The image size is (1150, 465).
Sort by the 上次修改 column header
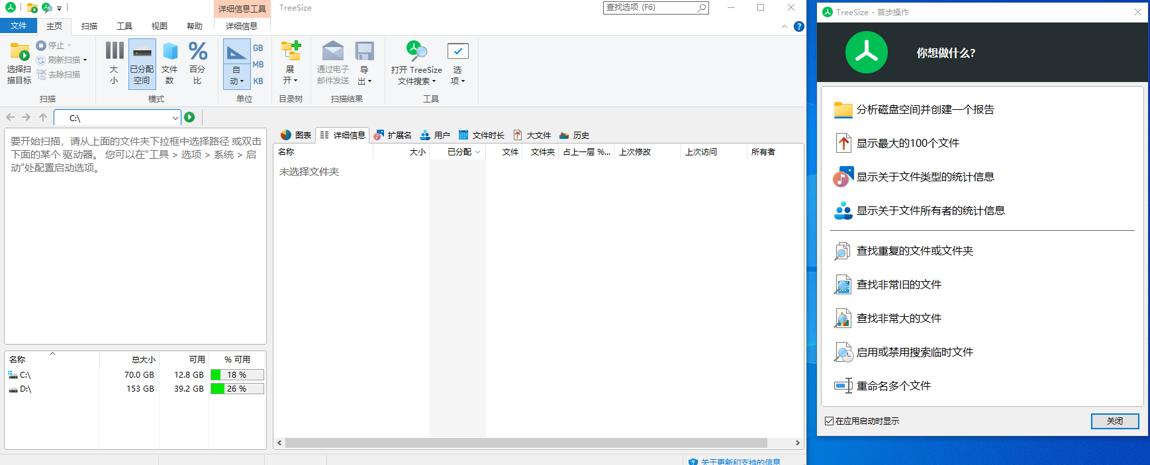click(x=647, y=152)
